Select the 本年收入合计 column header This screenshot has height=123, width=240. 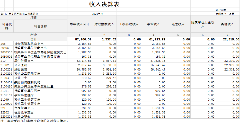click(x=79, y=24)
